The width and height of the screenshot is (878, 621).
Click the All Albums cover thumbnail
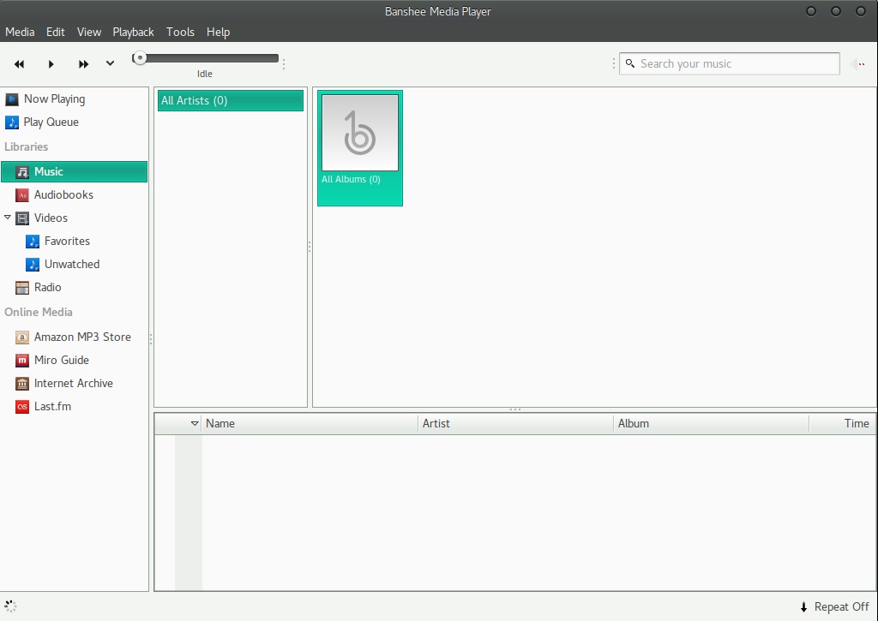[360, 133]
